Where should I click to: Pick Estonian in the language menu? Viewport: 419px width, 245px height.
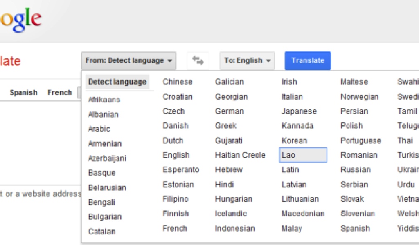pyautogui.click(x=178, y=185)
